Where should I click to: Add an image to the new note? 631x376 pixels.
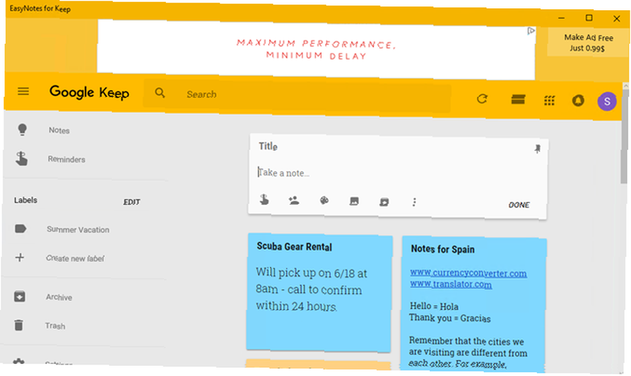(x=354, y=201)
